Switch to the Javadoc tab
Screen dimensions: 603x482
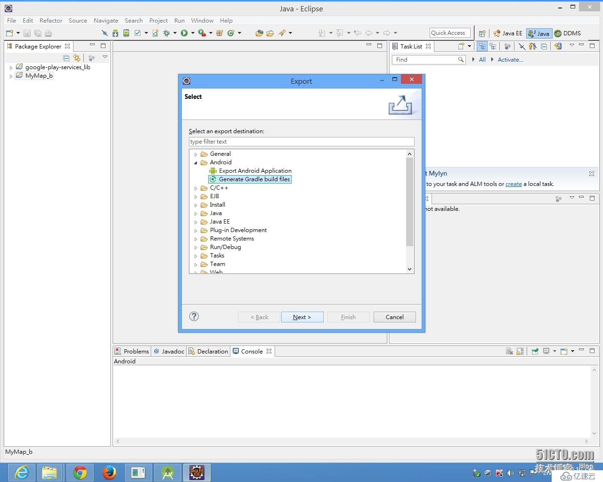click(x=169, y=351)
